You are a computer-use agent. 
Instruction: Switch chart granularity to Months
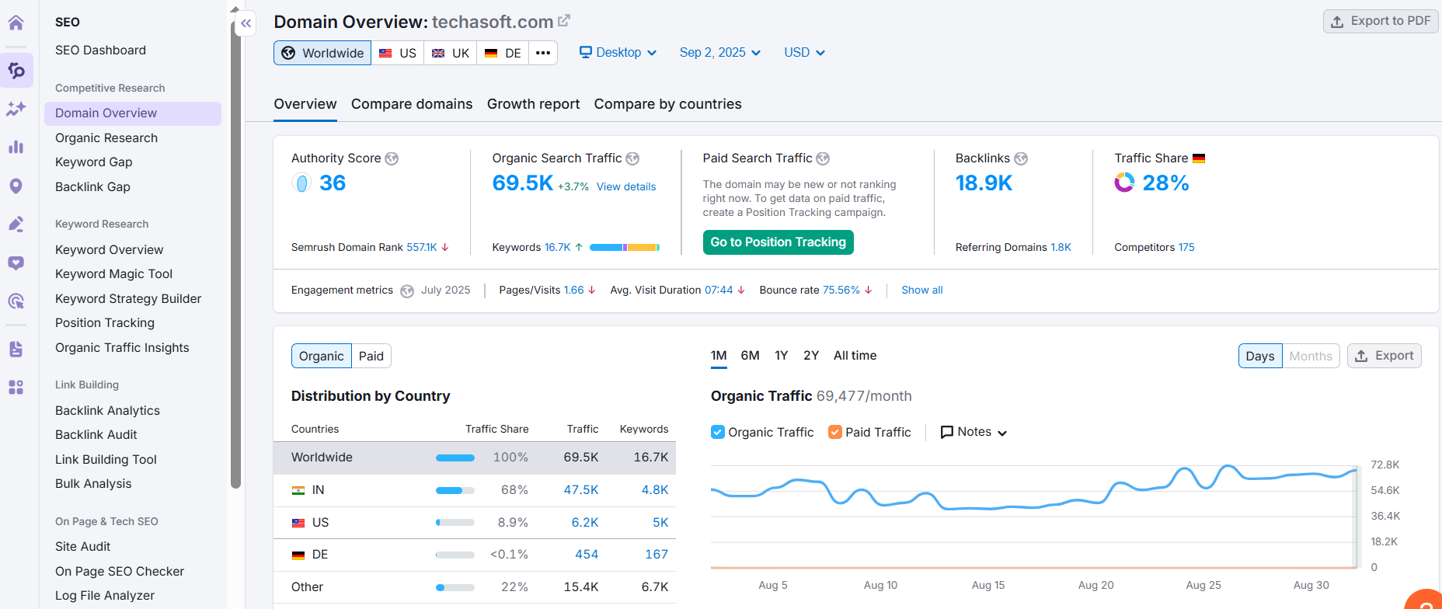tap(1311, 356)
